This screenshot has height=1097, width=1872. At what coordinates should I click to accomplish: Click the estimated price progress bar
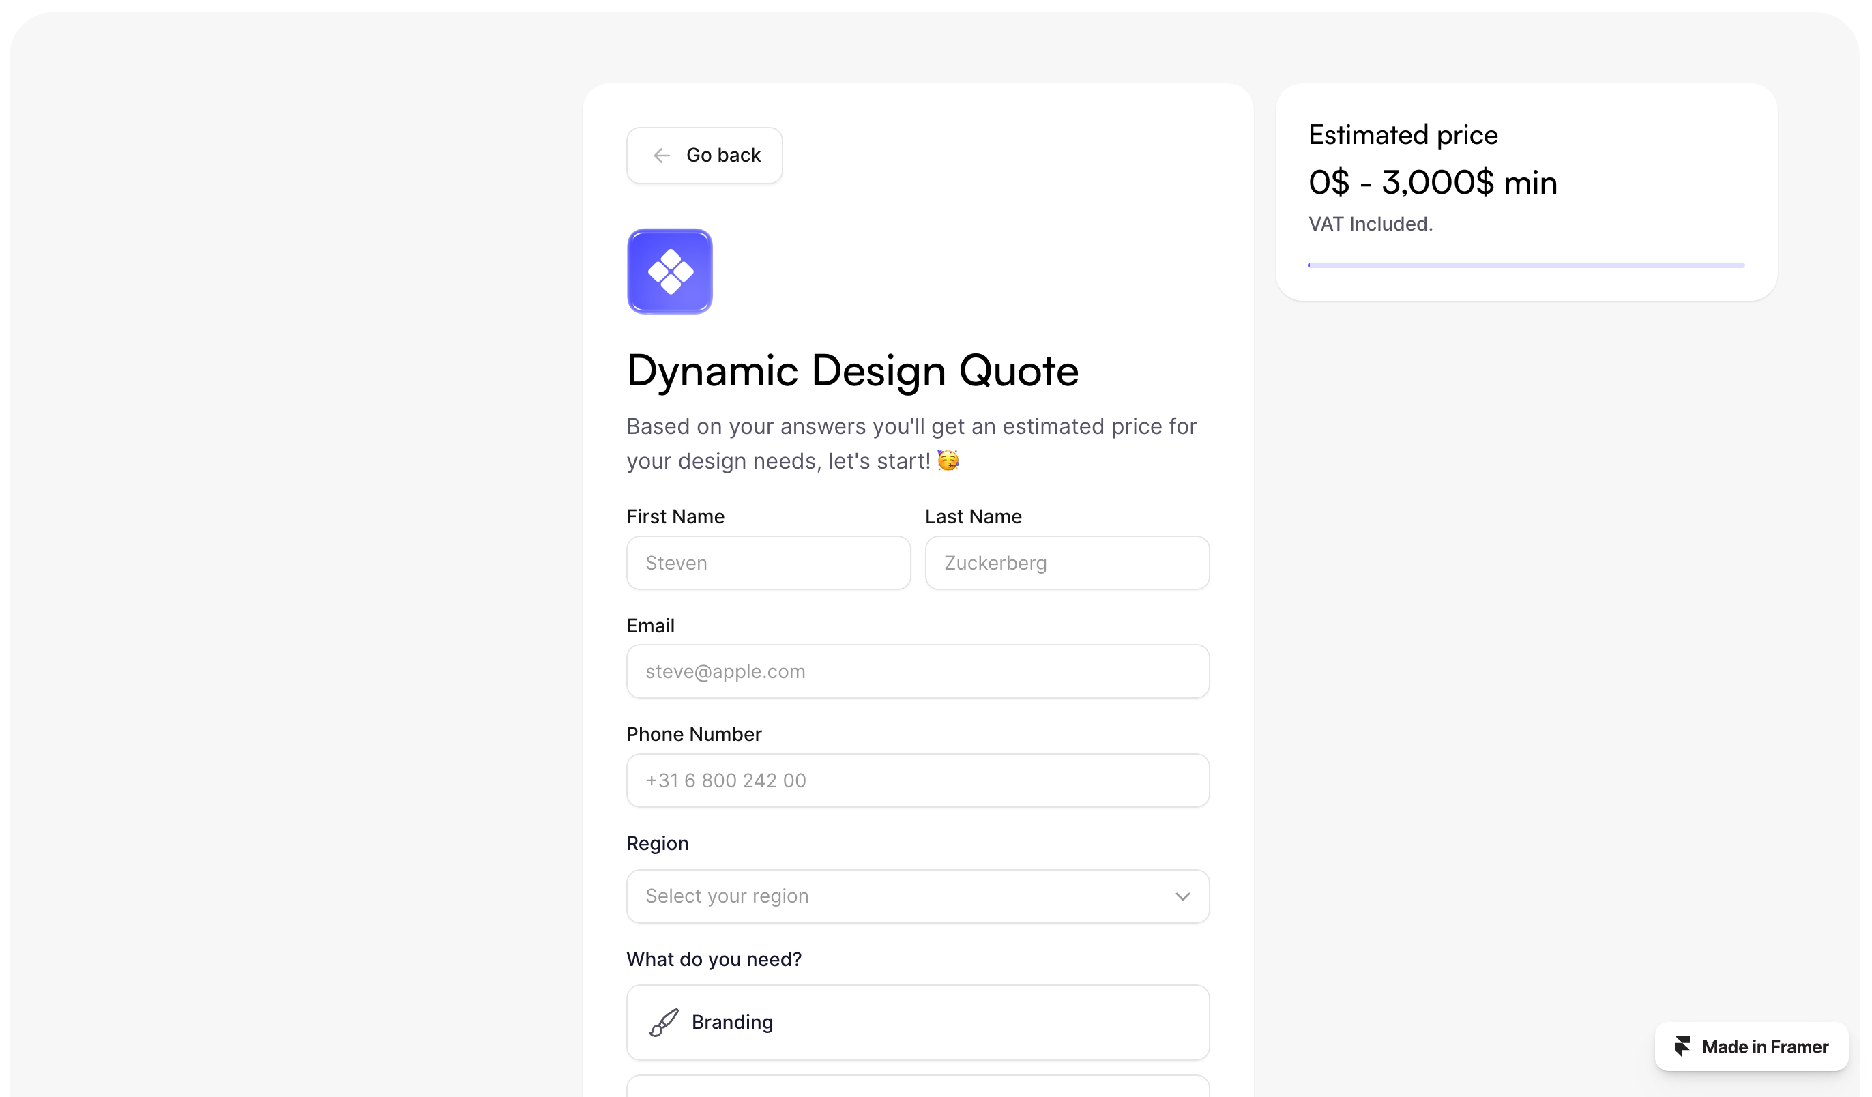1526,265
